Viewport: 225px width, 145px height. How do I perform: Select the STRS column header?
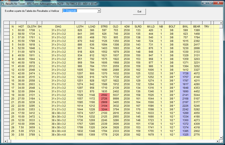point(104,26)
